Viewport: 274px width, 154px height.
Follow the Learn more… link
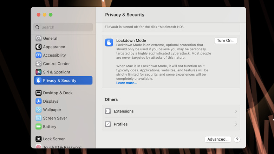point(126,83)
